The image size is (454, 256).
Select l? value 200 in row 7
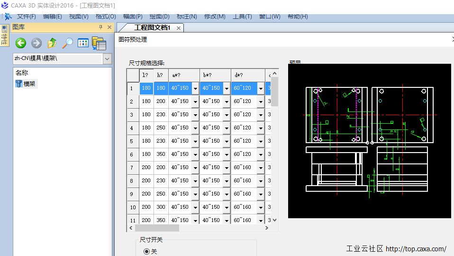pyautogui.click(x=146, y=167)
